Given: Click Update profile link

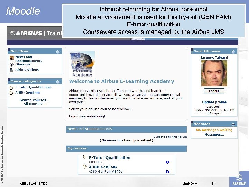Looking at the screenshot, I should click(214, 102).
